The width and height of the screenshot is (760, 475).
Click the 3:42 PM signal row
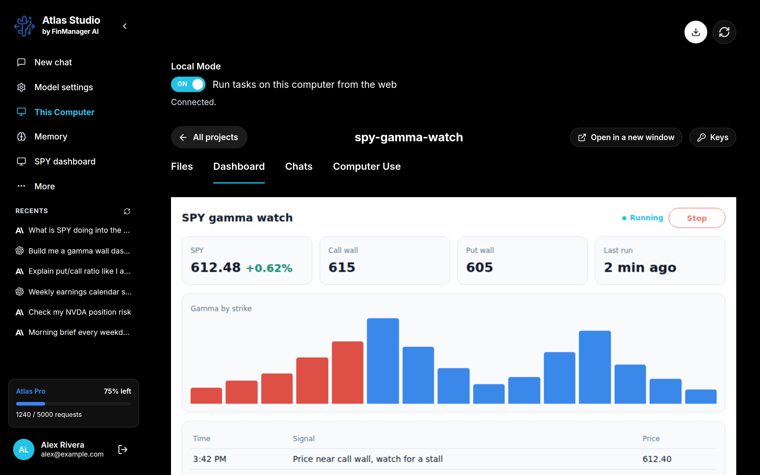point(454,459)
